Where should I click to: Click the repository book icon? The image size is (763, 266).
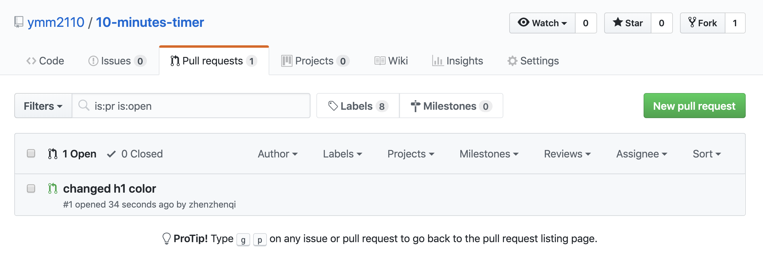(x=19, y=22)
